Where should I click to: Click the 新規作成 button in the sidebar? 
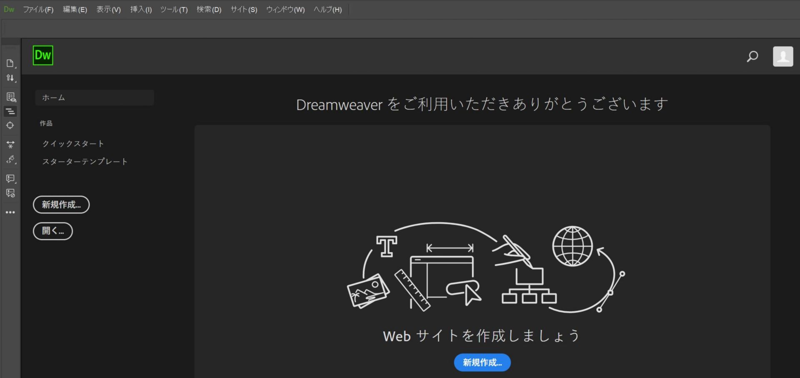click(61, 205)
